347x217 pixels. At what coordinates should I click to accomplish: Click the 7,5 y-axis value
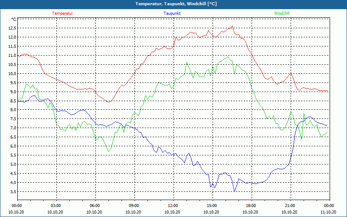click(x=13, y=119)
